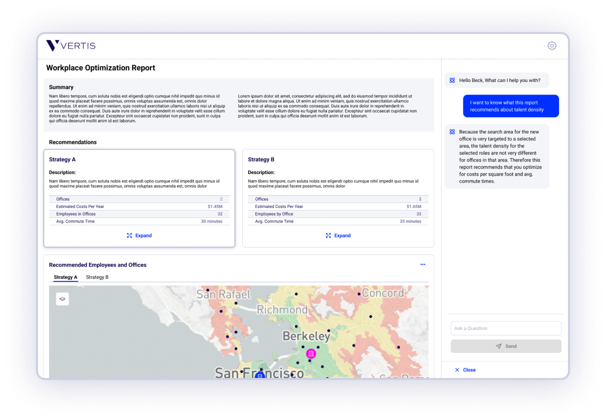Open the map section three-dot menu
Screen dimensions: 606x420
coord(422,264)
